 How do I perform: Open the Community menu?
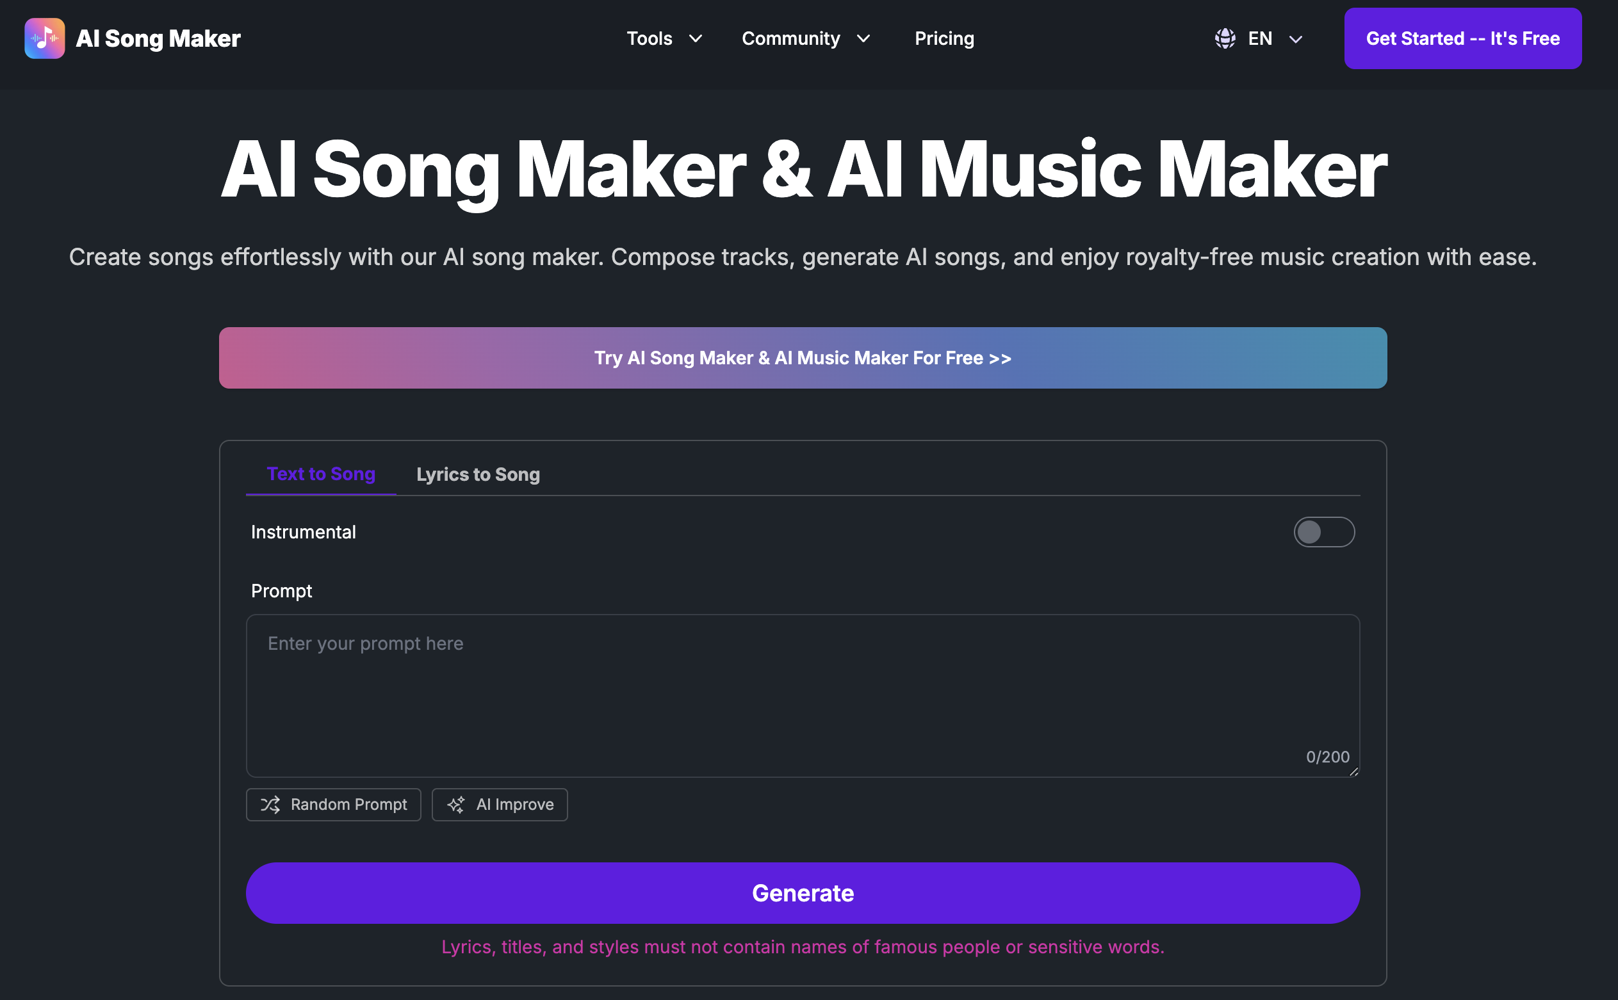point(805,38)
